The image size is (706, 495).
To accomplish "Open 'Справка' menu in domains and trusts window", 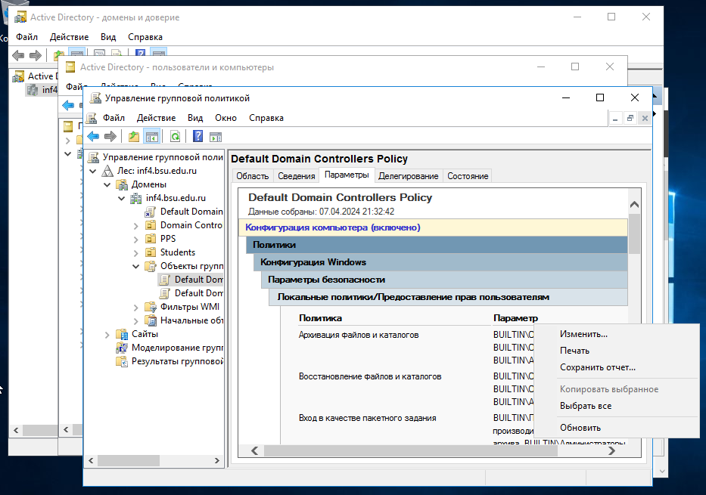I will [x=145, y=37].
